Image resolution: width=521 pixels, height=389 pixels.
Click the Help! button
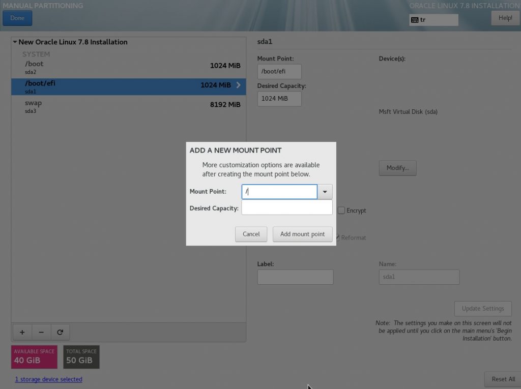click(x=505, y=18)
